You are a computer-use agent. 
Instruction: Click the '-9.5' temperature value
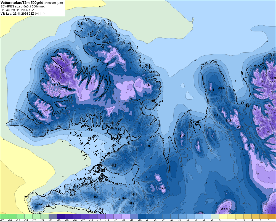coord(216,115)
